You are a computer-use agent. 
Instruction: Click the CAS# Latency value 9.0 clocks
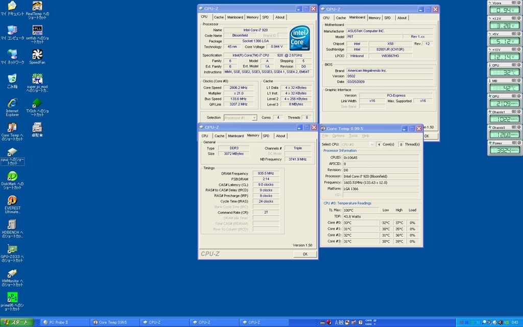pos(266,185)
